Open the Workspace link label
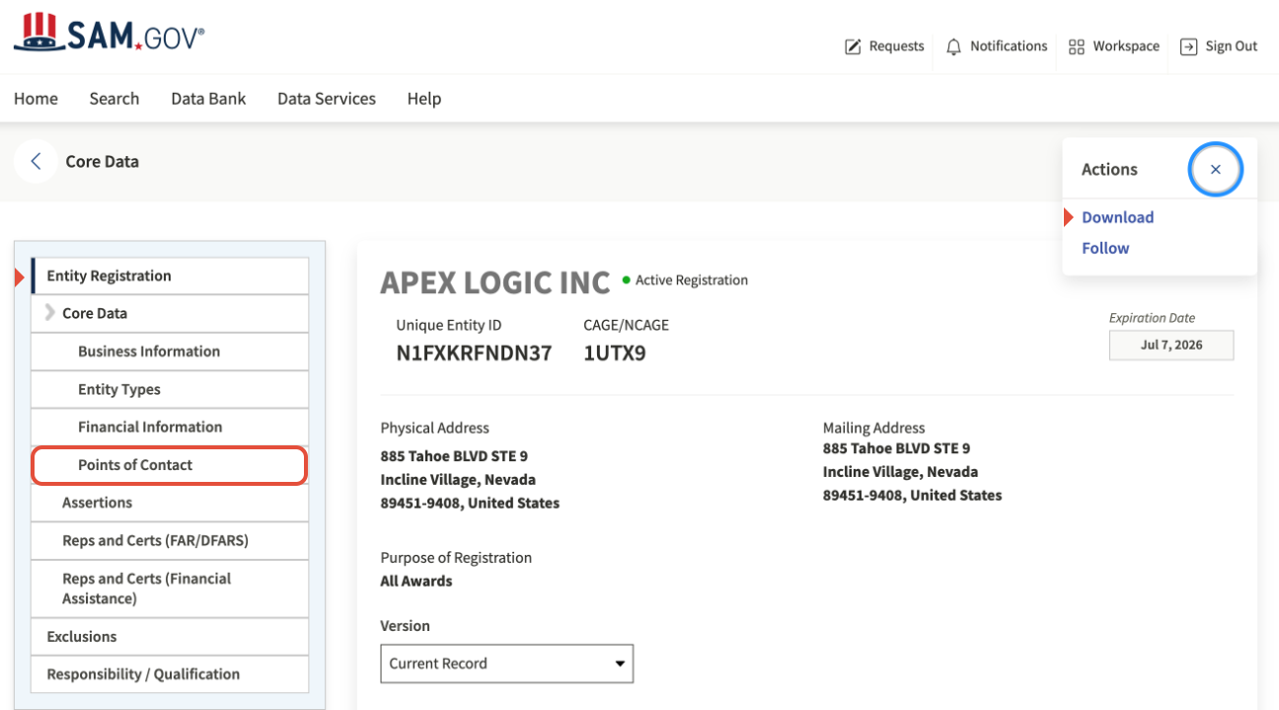 [1126, 46]
